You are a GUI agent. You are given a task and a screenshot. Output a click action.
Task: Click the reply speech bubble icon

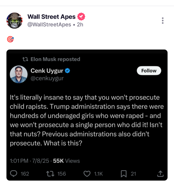pos(13,174)
